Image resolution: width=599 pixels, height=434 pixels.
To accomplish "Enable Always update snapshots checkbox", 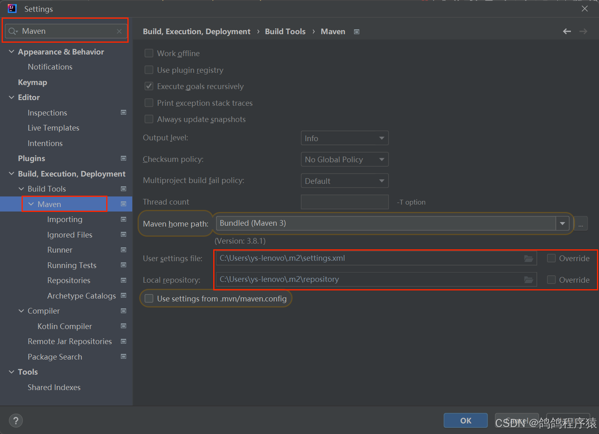I will pyautogui.click(x=149, y=119).
